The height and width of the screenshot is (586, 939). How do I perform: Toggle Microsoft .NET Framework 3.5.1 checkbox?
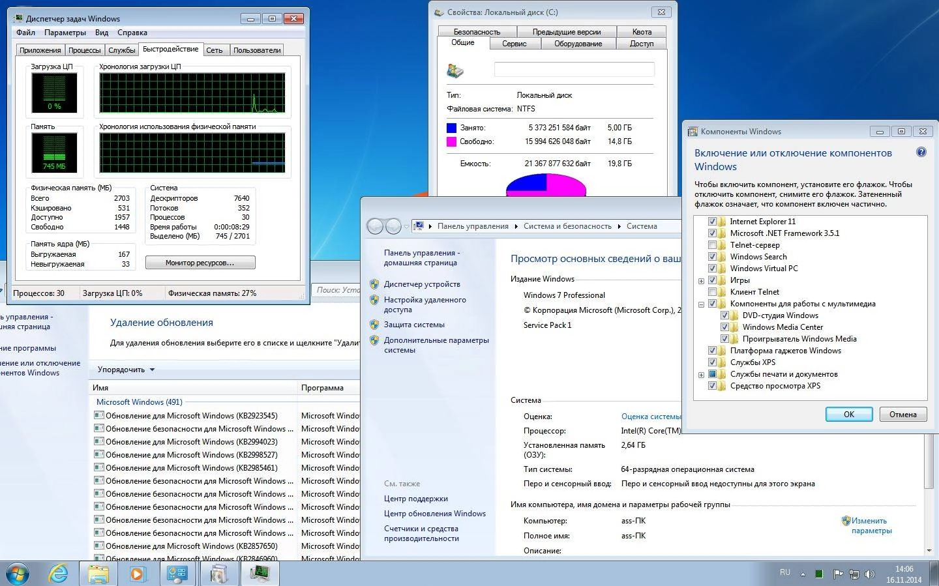pos(712,233)
